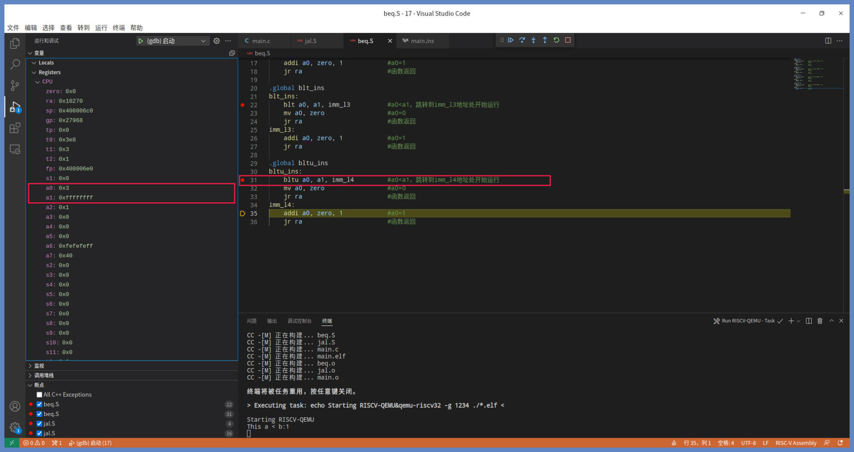Stop the debugging session

click(x=568, y=40)
